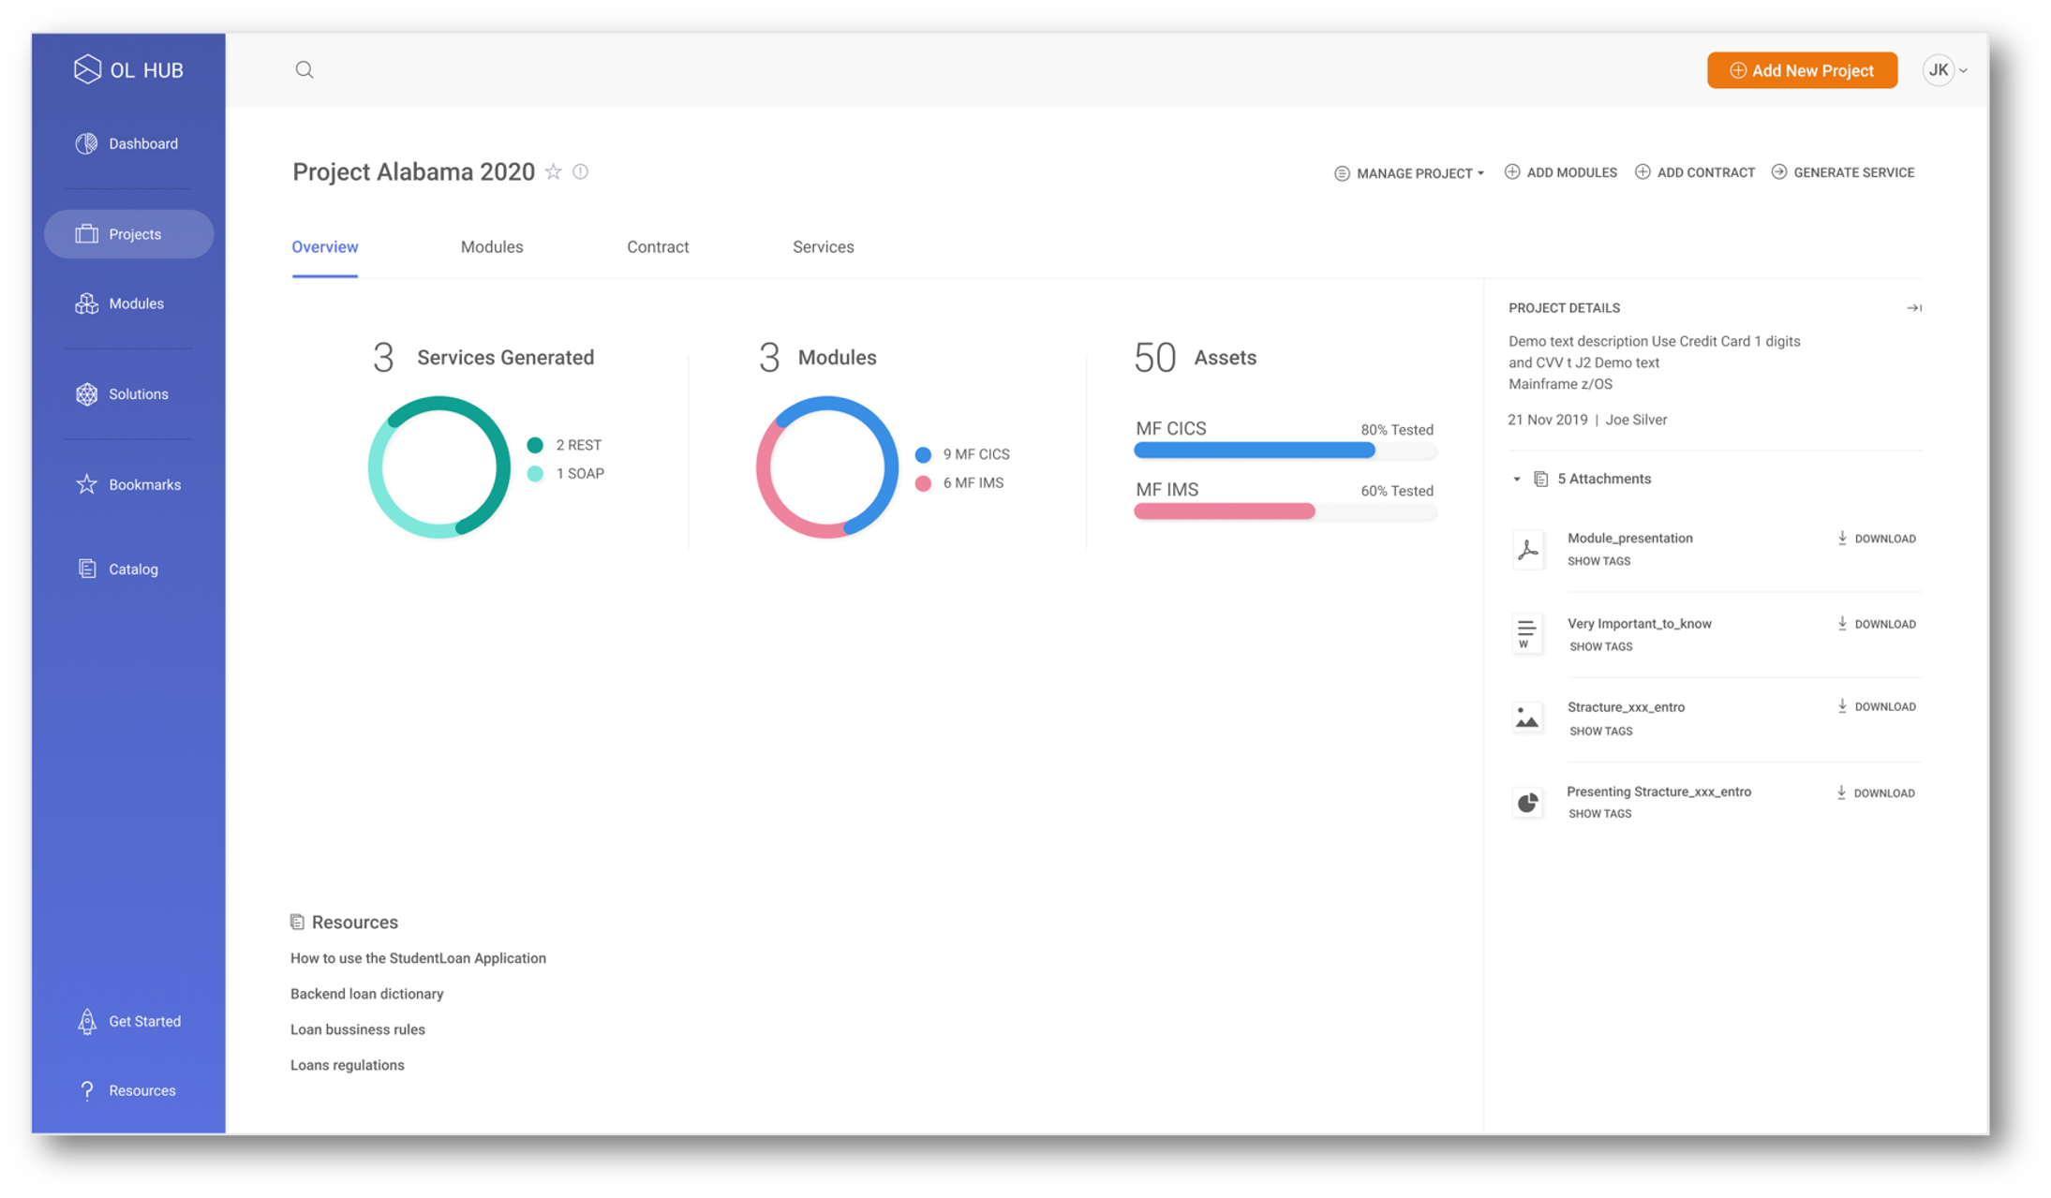Click the Stracture_xxx_entro image file icon
The height and width of the screenshot is (1198, 2051).
click(1528, 718)
